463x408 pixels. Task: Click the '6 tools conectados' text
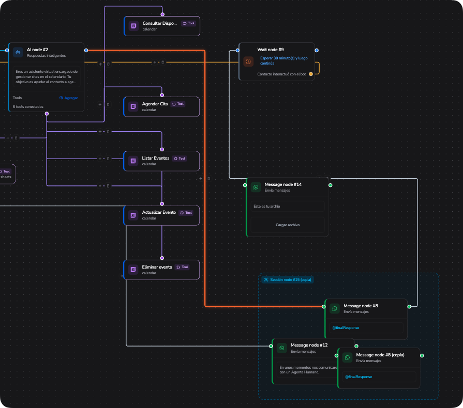(28, 107)
